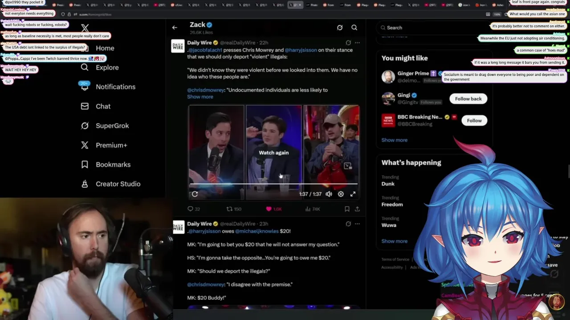
Task: Open Bookmarks in the sidebar
Action: point(113,164)
